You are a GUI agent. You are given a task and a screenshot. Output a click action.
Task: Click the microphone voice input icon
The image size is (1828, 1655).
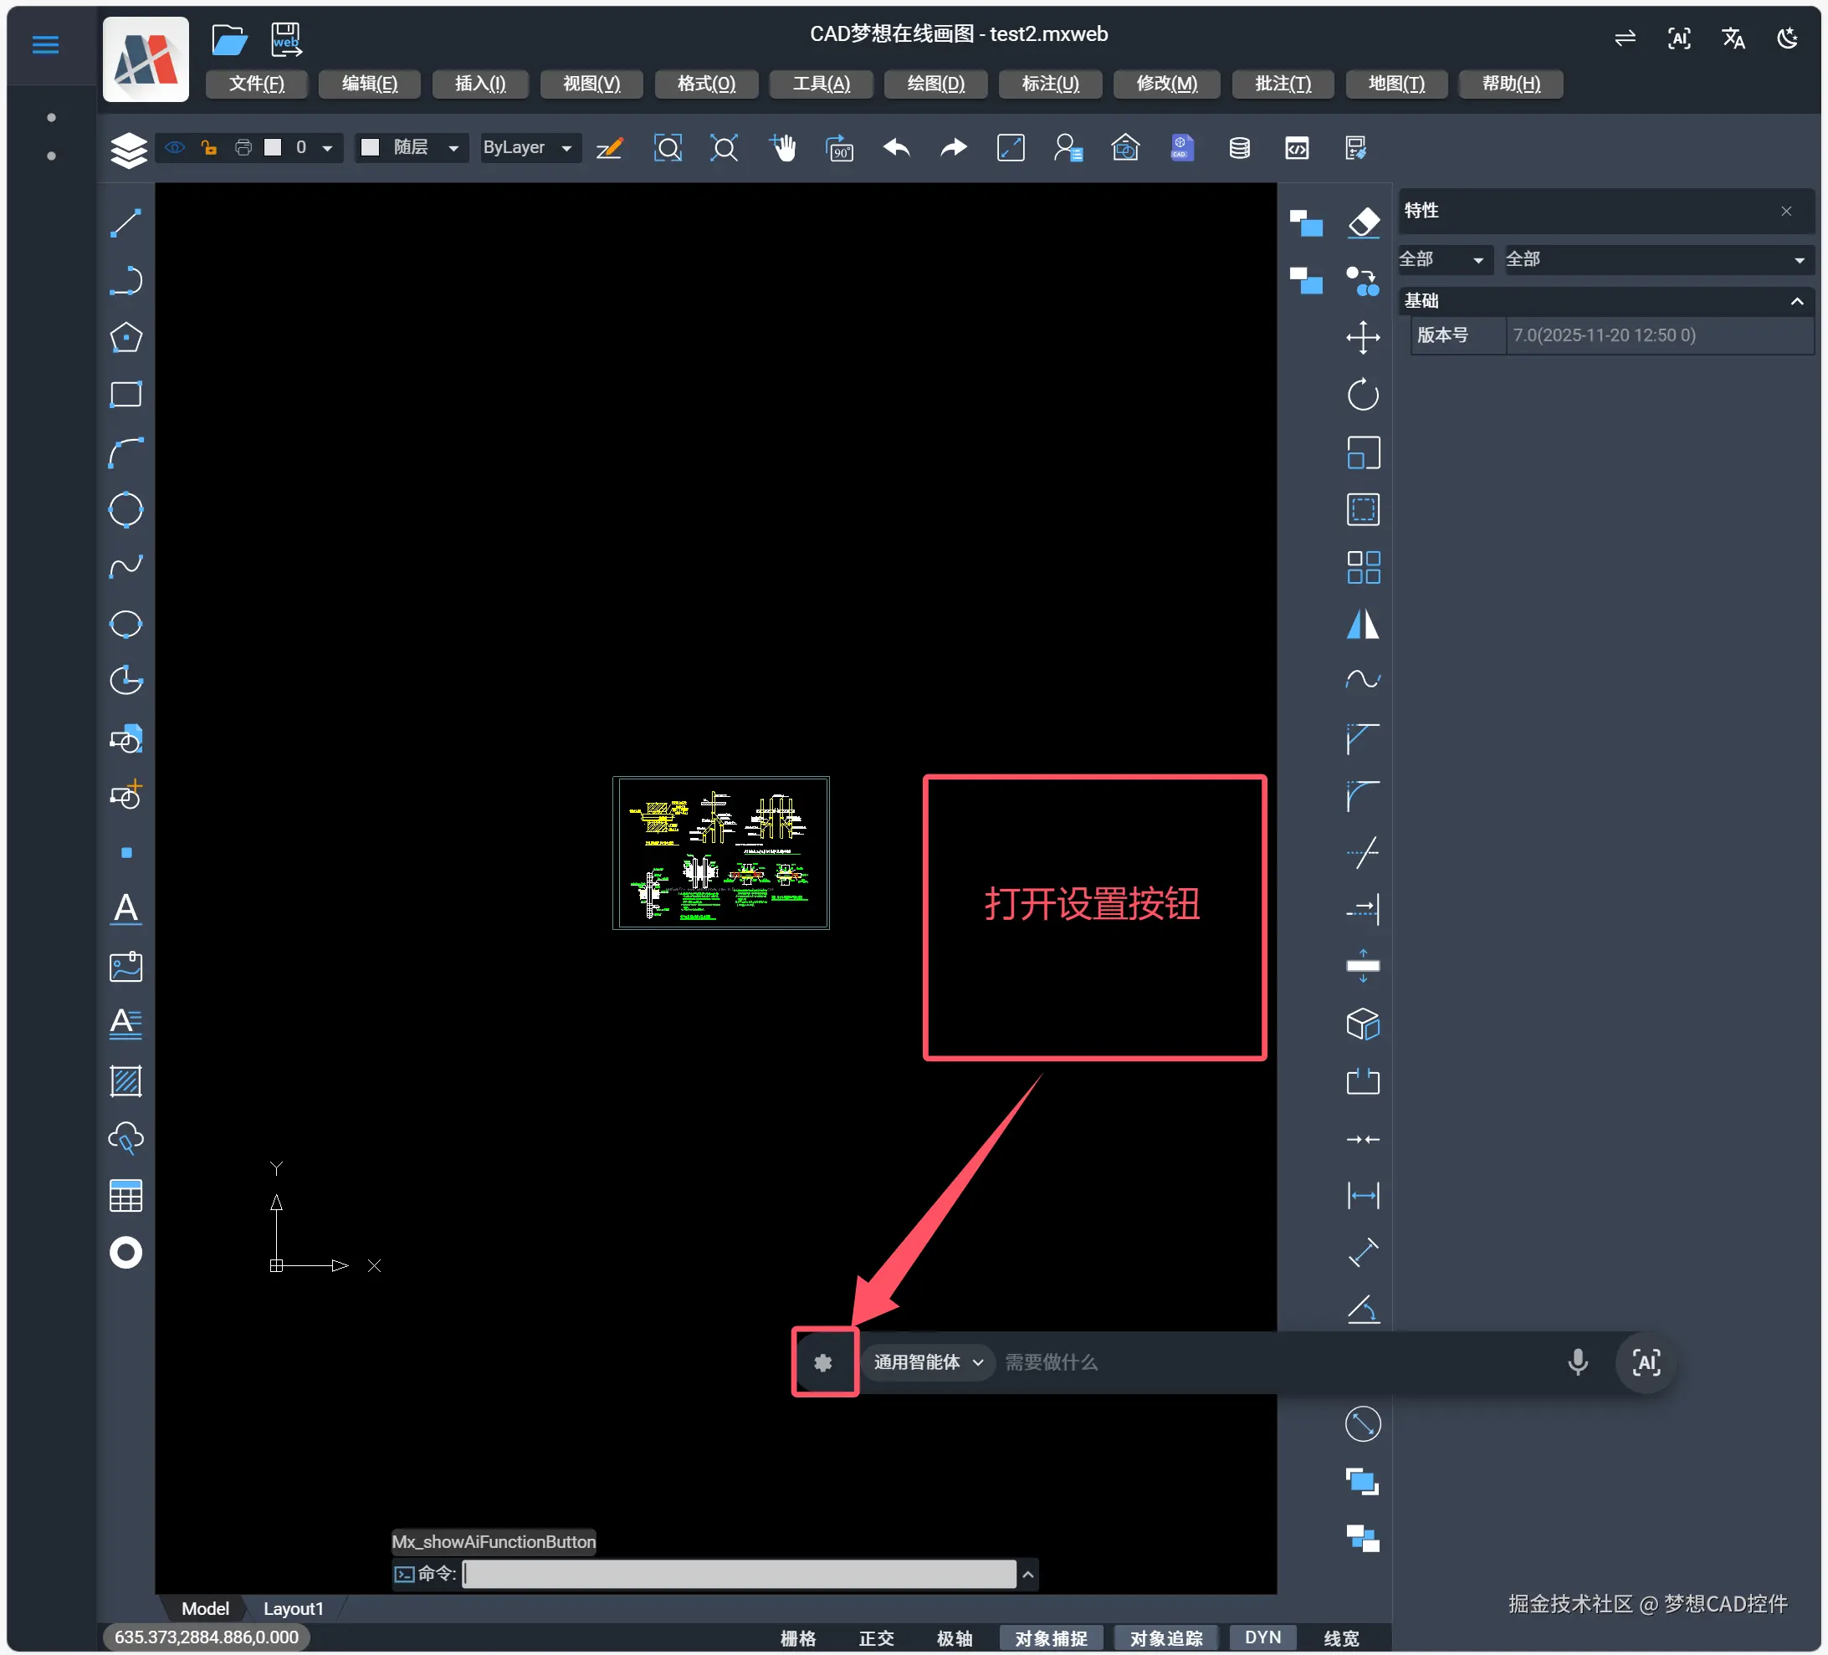[1578, 1362]
